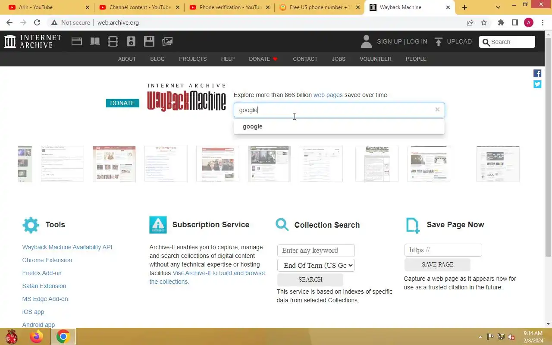Click the share page icon in address bar
This screenshot has width=552, height=345.
470,22
